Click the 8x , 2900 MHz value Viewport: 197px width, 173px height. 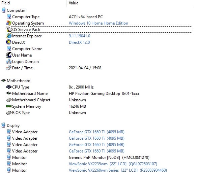81,87
